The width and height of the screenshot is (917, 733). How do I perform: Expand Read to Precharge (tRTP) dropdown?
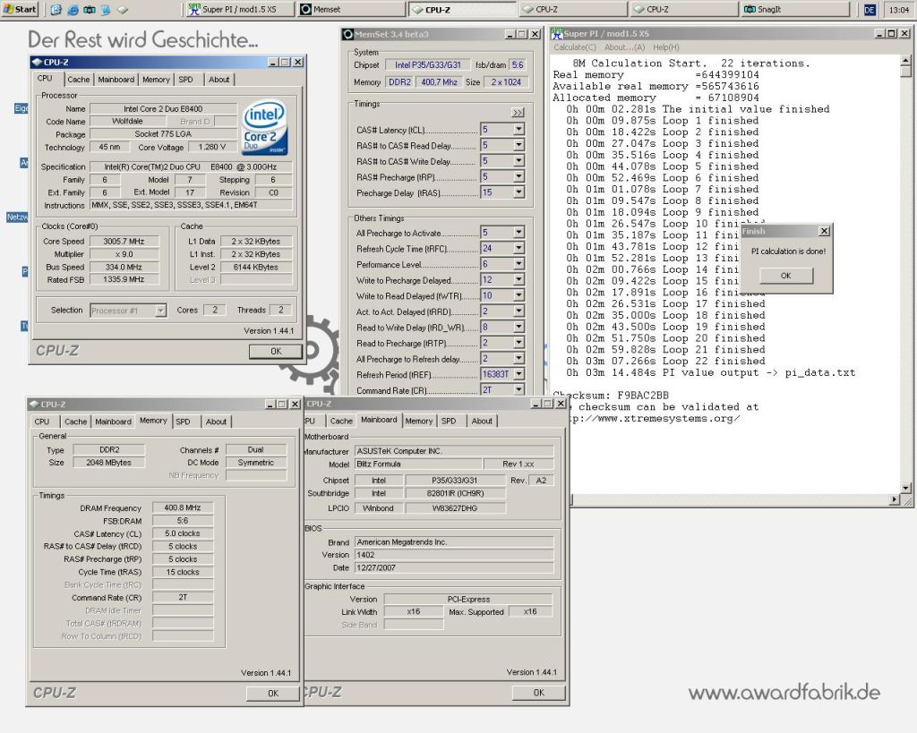click(x=518, y=343)
